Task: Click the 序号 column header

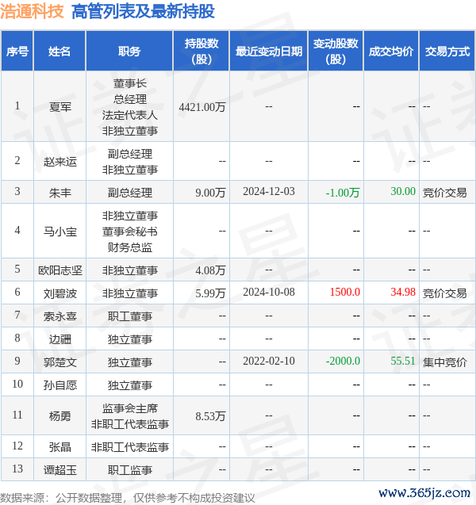Action: (17, 51)
